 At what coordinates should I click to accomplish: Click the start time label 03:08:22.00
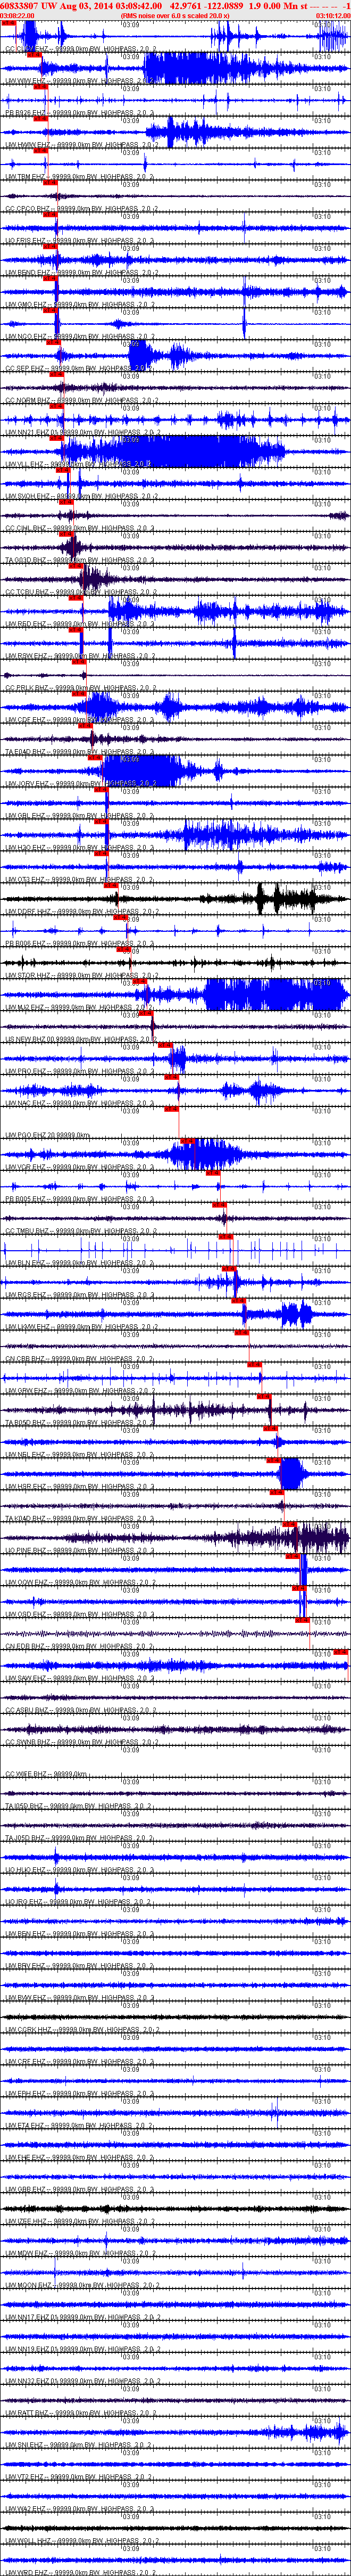tap(17, 16)
